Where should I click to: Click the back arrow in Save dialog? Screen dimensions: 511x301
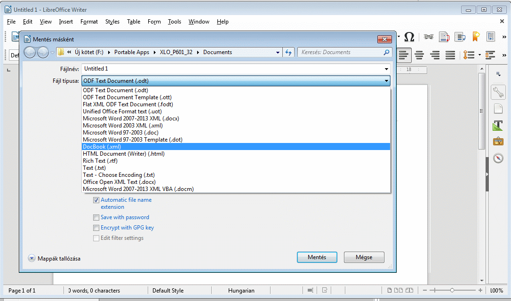[x=30, y=52]
